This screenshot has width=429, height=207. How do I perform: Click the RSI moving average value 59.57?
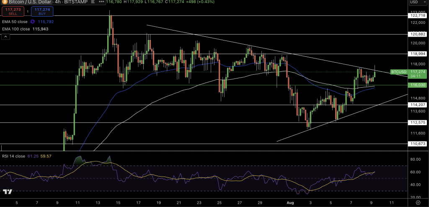[x=46, y=156]
